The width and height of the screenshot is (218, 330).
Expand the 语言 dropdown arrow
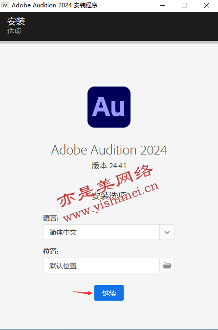tap(167, 232)
